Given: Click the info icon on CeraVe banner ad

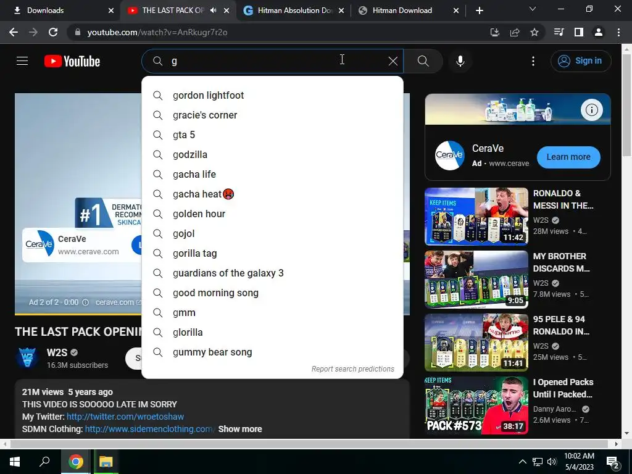Looking at the screenshot, I should click(592, 110).
